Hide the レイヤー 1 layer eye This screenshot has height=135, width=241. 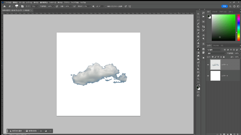pos(208,64)
